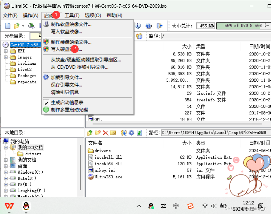This screenshot has width=271, height=214.
Task: Choose 制作软盘映像文件... menu entry
Action: pyautogui.click(x=88, y=24)
